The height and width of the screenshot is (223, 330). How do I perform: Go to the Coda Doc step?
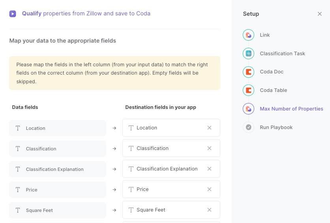[x=272, y=72]
